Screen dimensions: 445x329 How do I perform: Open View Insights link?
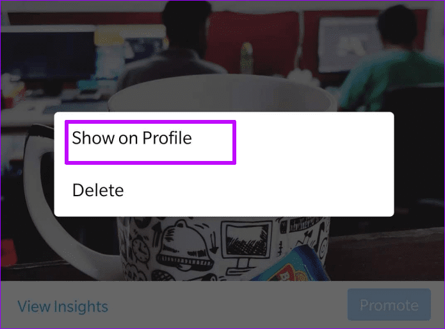[63, 307]
